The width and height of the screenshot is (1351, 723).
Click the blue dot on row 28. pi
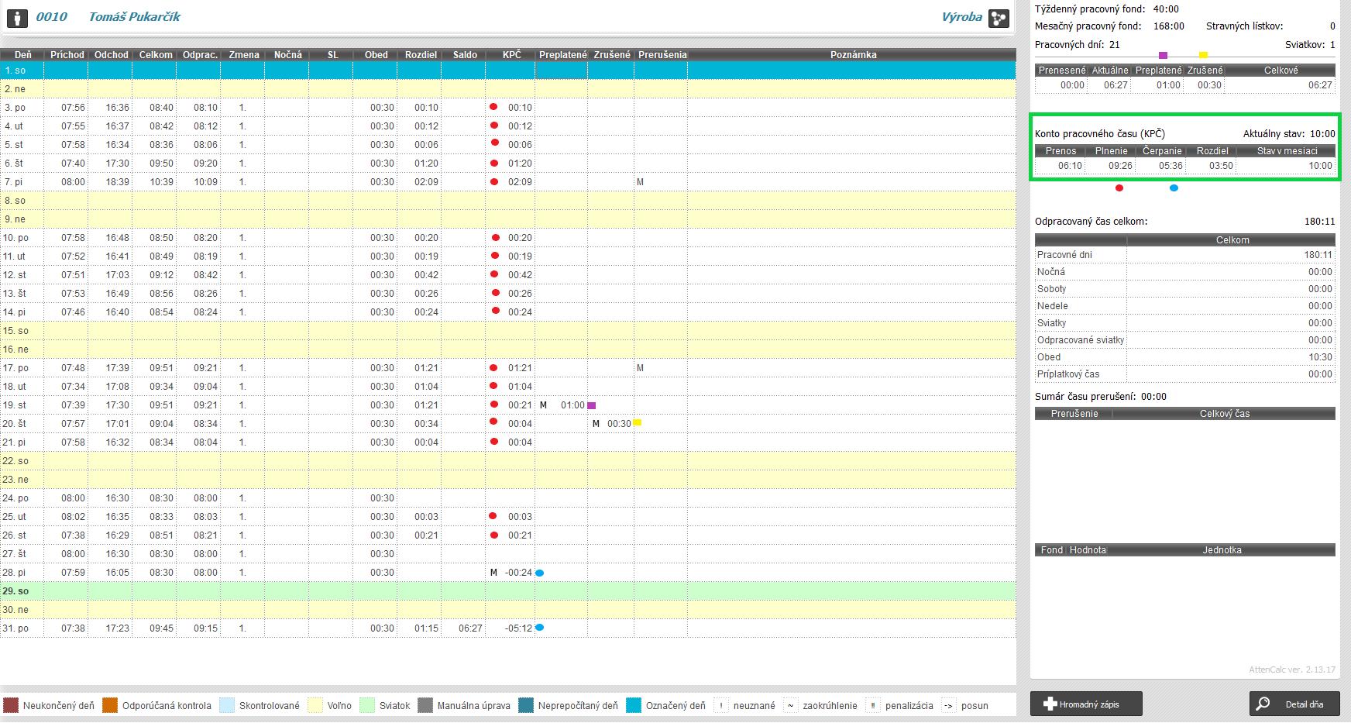pos(540,573)
